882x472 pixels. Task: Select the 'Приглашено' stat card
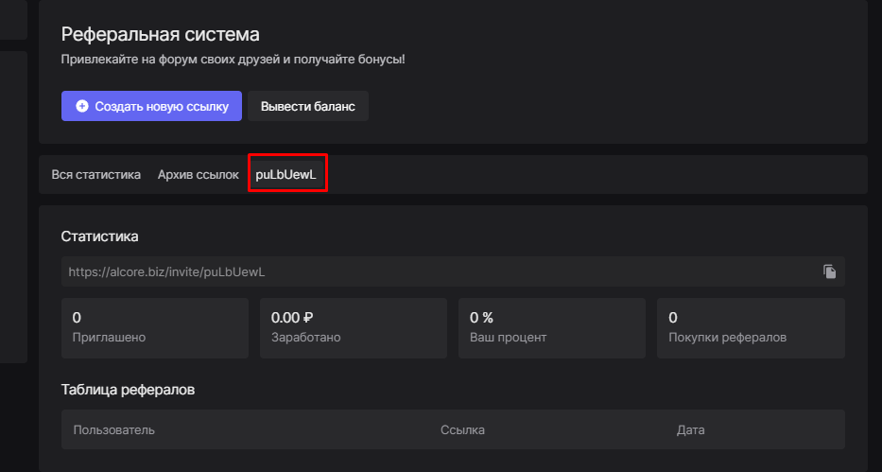(154, 327)
